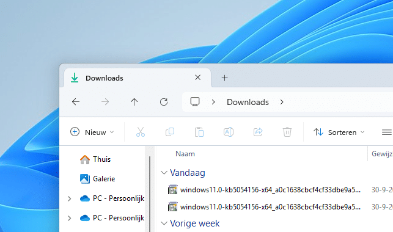Image resolution: width=393 pixels, height=232 pixels.
Task: Select second PC - Persoonlijk navigation entry
Action: point(119,218)
